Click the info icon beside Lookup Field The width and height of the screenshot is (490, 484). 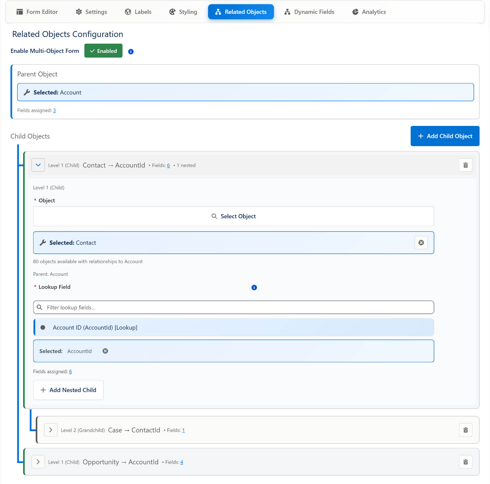pyautogui.click(x=254, y=288)
